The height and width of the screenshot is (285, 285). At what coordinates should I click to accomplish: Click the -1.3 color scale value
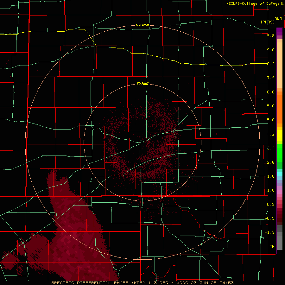[x=269, y=232]
